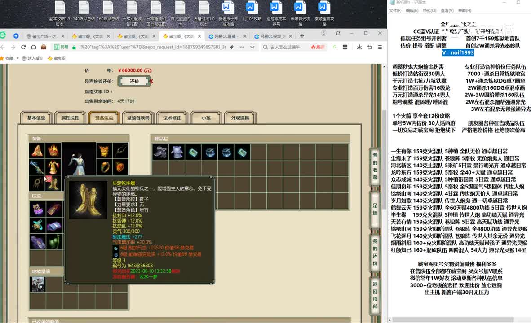
Task: Select the 装备法宝 tab
Action: (104, 118)
